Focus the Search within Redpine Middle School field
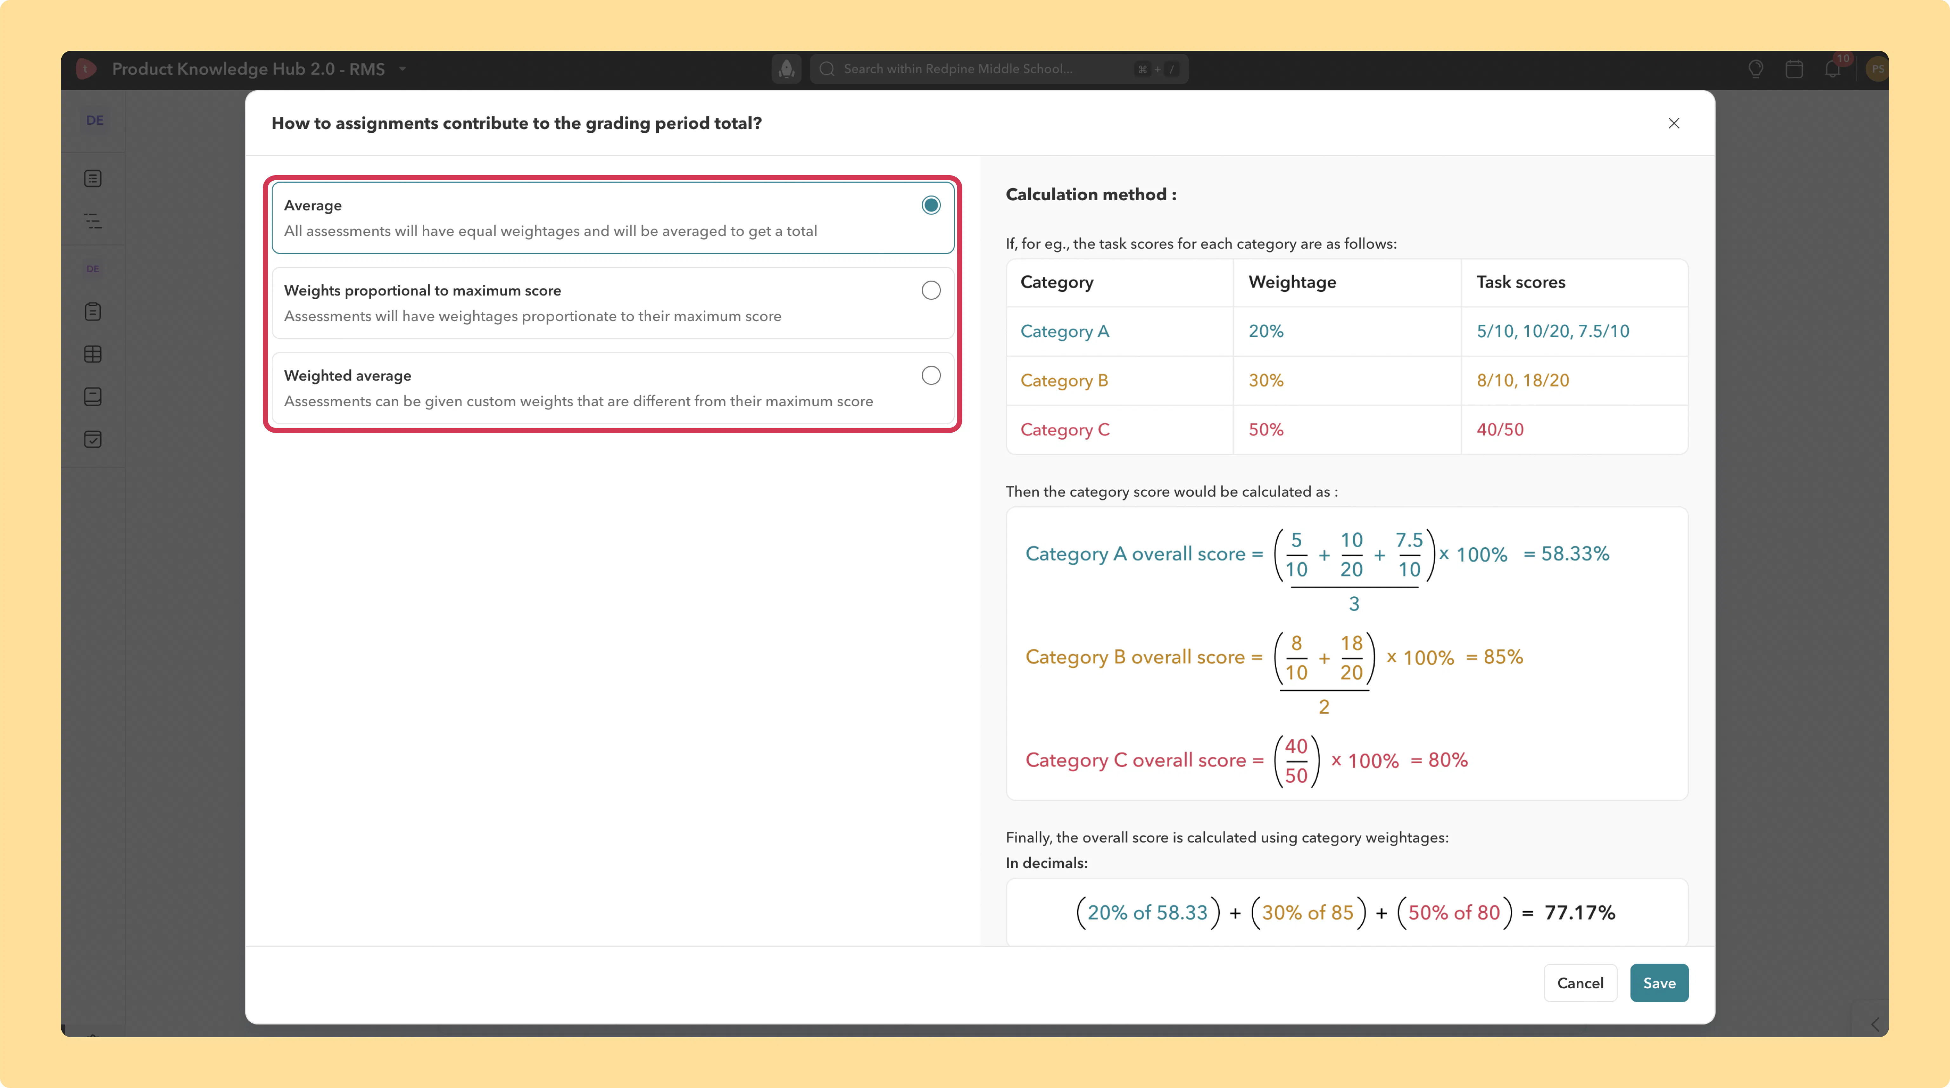This screenshot has height=1088, width=1950. [998, 69]
